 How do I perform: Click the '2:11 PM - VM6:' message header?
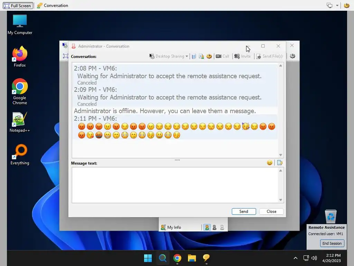pyautogui.click(x=95, y=118)
